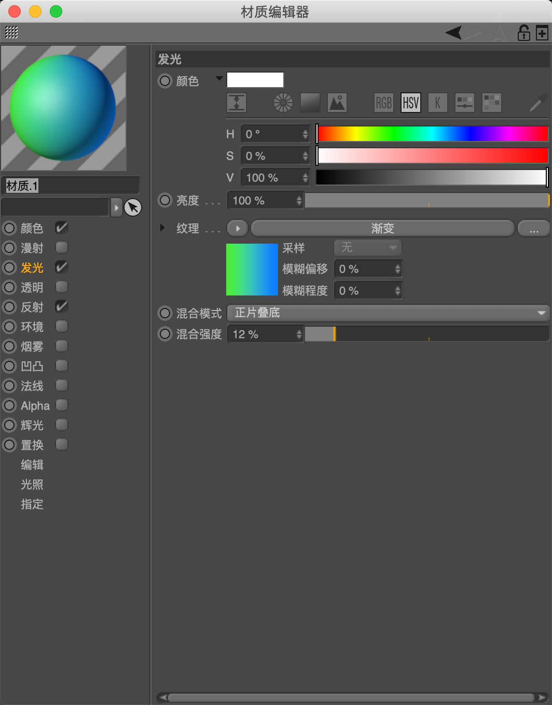Click the small arrow next to the layer field
This screenshot has height=705, width=552.
coord(116,207)
